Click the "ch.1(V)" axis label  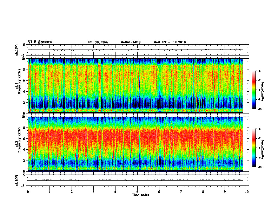pos(17,50)
